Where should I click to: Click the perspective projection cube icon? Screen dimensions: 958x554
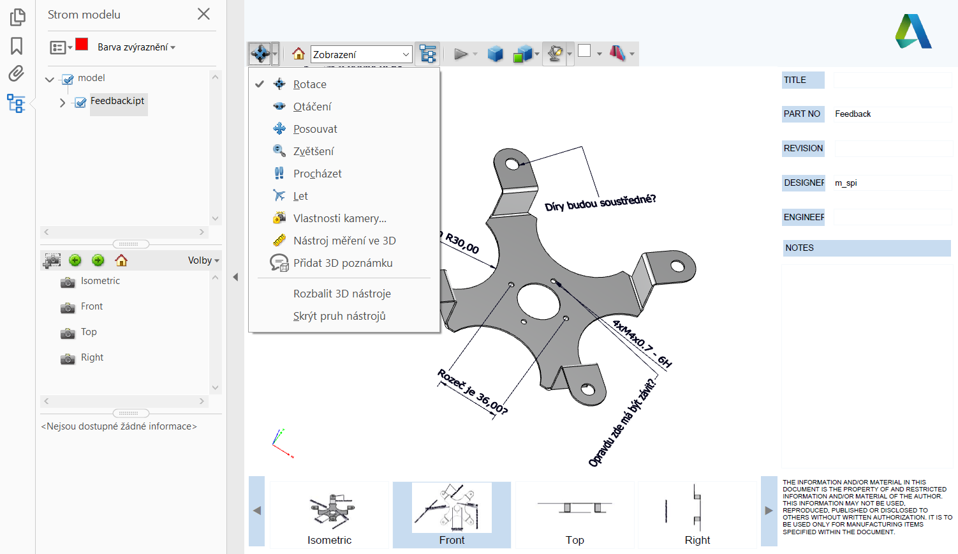pyautogui.click(x=495, y=54)
